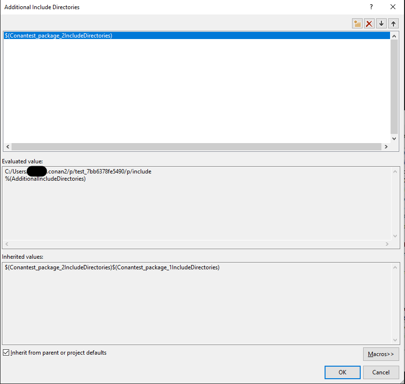Cancel the Additional Include Directories dialog

pyautogui.click(x=381, y=372)
